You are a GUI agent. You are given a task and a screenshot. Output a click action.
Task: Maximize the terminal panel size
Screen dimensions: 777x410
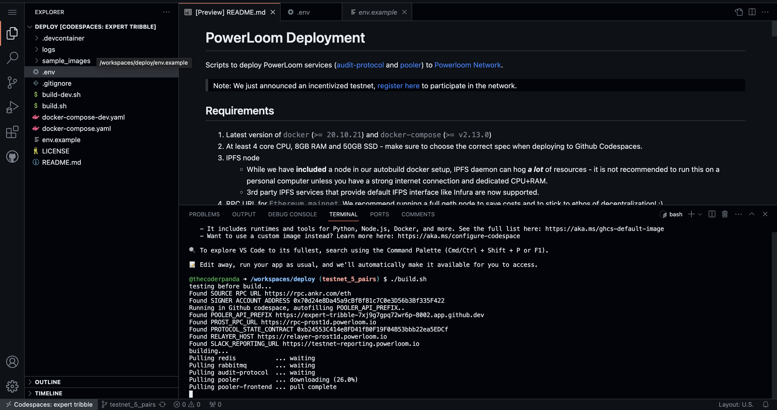[752, 214]
